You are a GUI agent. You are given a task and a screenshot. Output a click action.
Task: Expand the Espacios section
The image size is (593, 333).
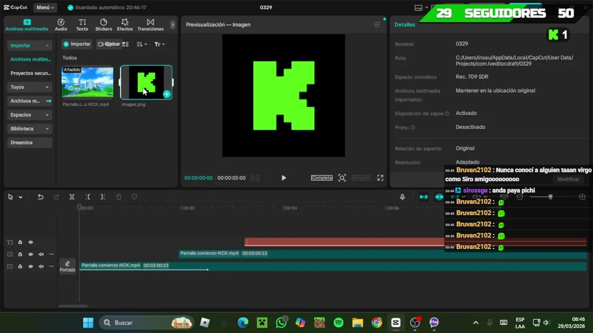click(x=30, y=115)
